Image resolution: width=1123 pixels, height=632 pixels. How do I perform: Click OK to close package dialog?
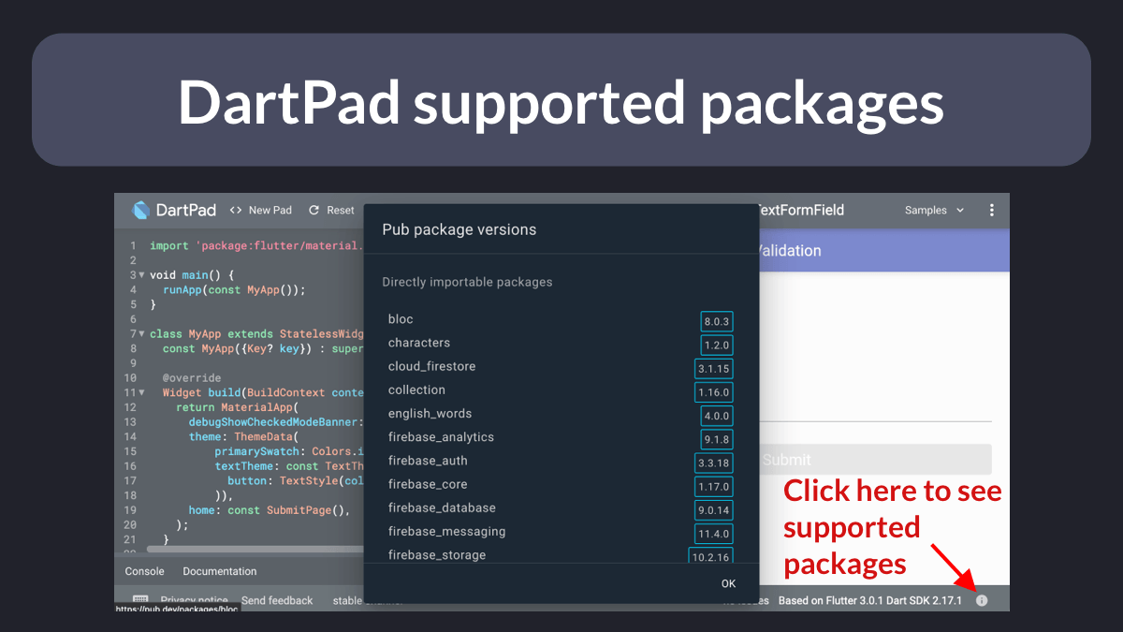(x=728, y=583)
